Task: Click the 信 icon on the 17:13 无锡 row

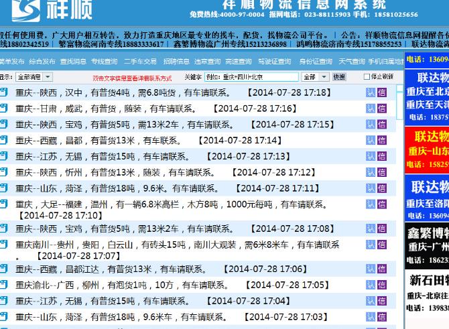Action: coord(382,156)
